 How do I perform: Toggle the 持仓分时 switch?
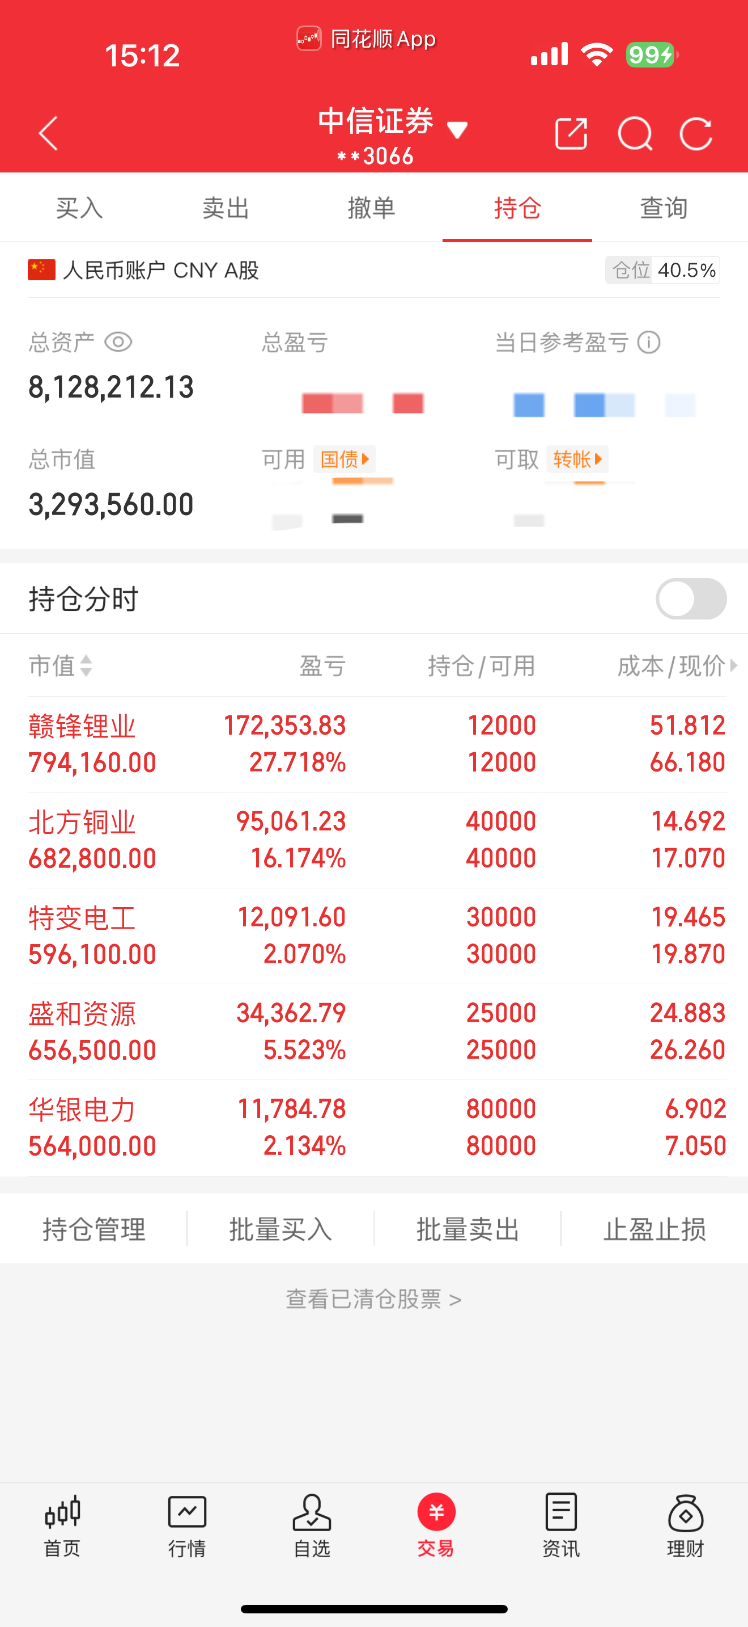[x=691, y=598]
